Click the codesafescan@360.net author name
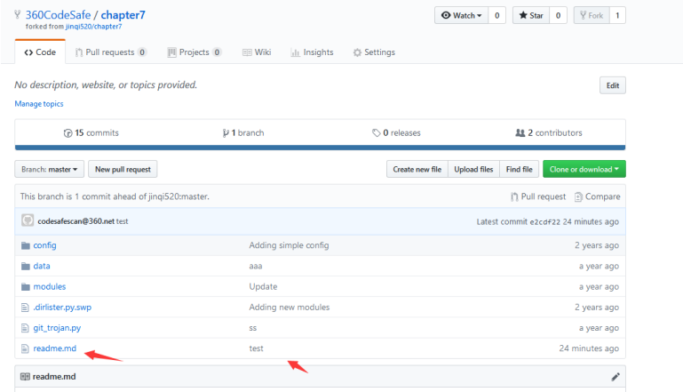 75,221
